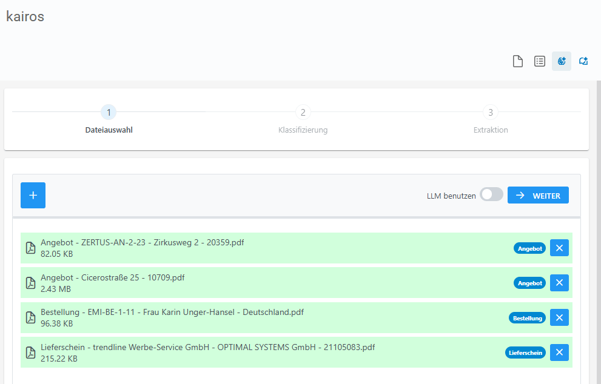This screenshot has width=601, height=384.
Task: Remove the Cicerostraße 25 Angebot file
Action: click(559, 282)
